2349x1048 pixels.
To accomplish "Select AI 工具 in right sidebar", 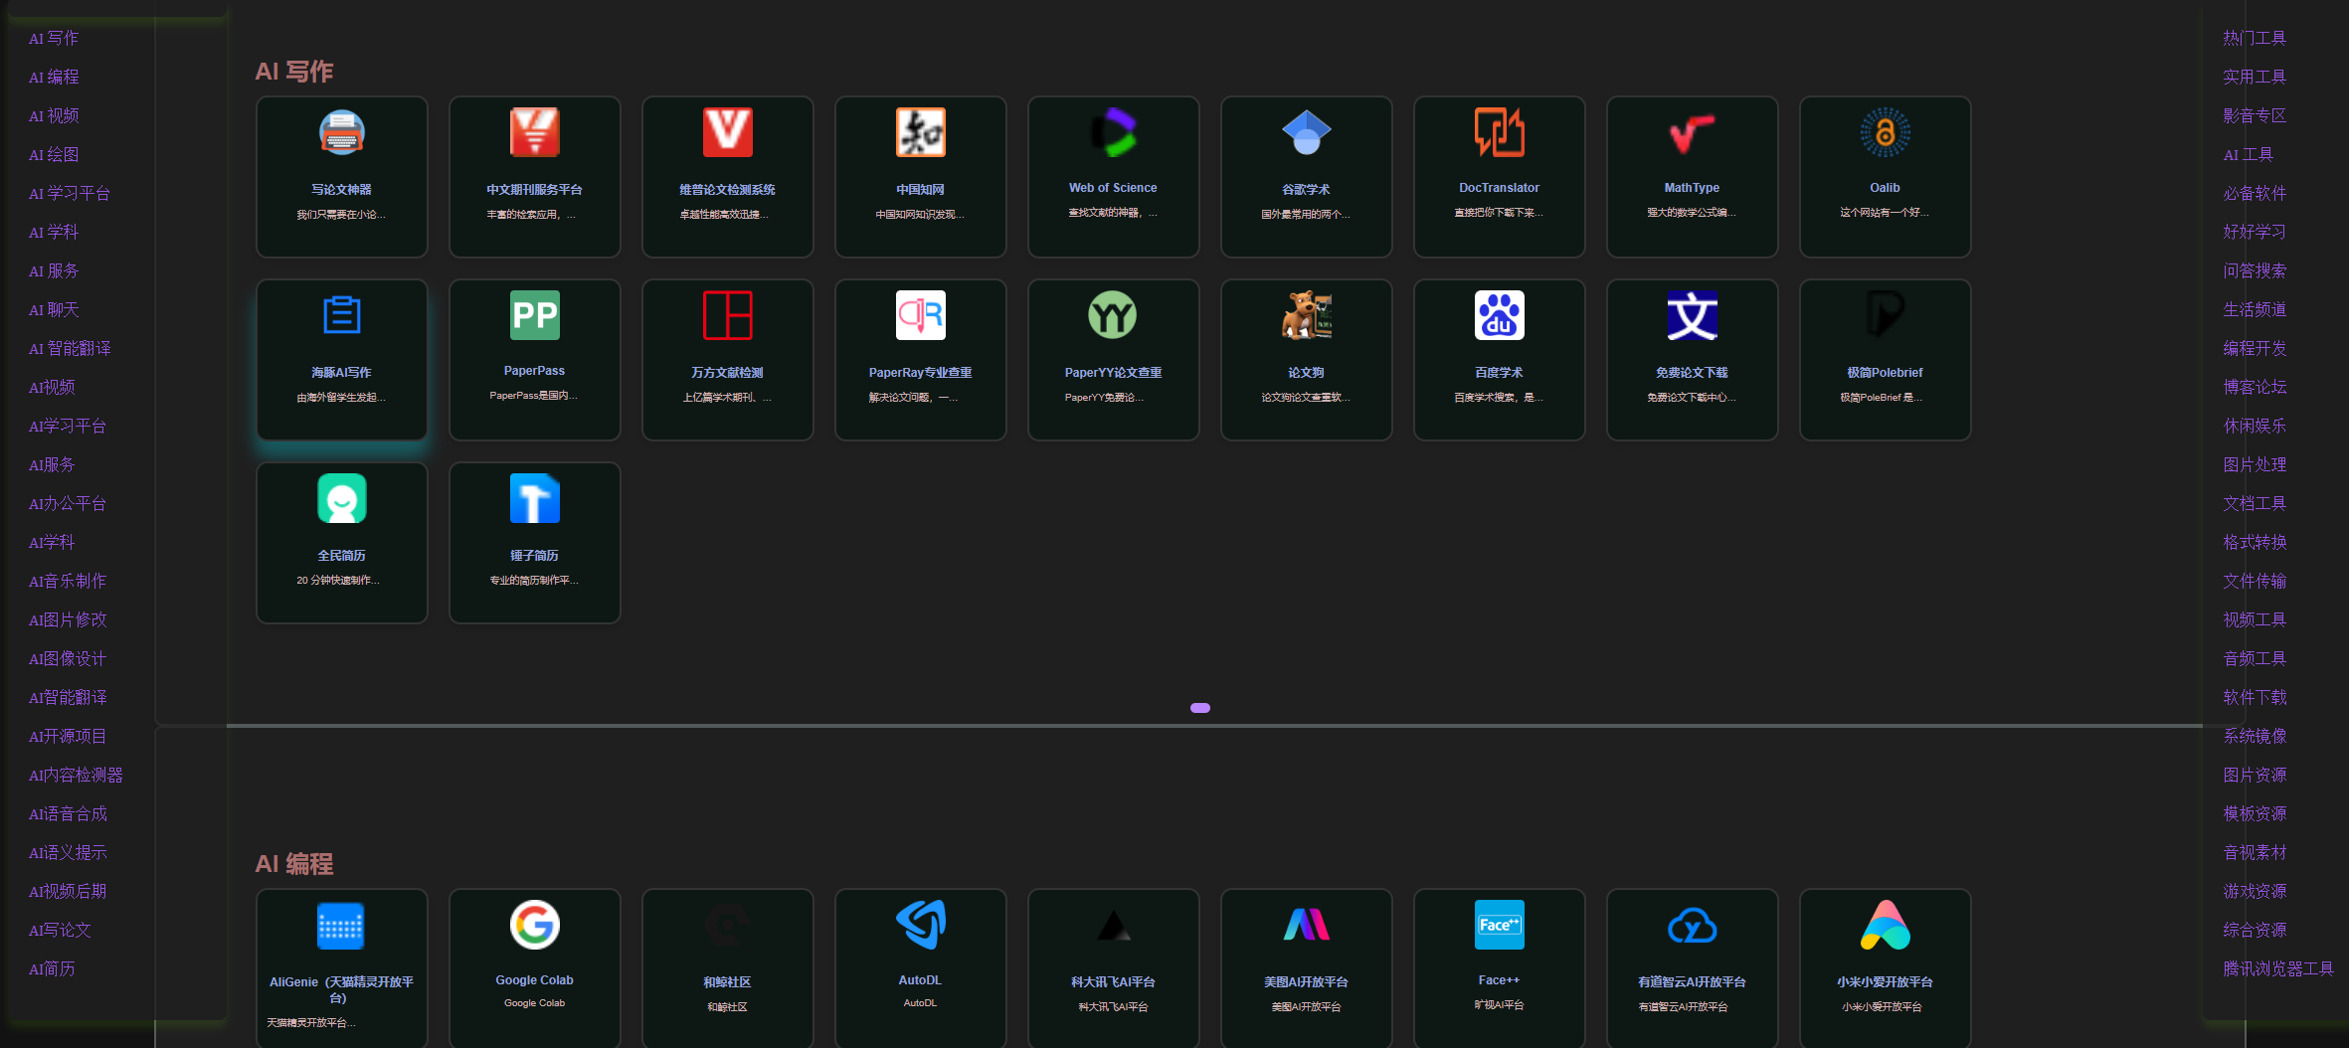I will [2249, 154].
